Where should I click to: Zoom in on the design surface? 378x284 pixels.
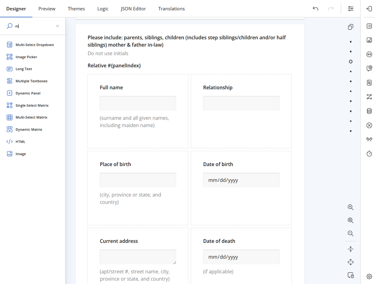click(x=351, y=207)
